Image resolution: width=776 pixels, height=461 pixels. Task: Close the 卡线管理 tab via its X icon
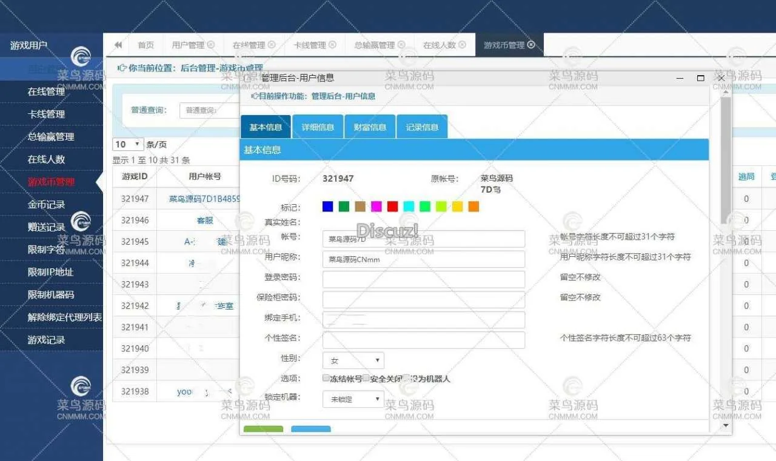332,45
